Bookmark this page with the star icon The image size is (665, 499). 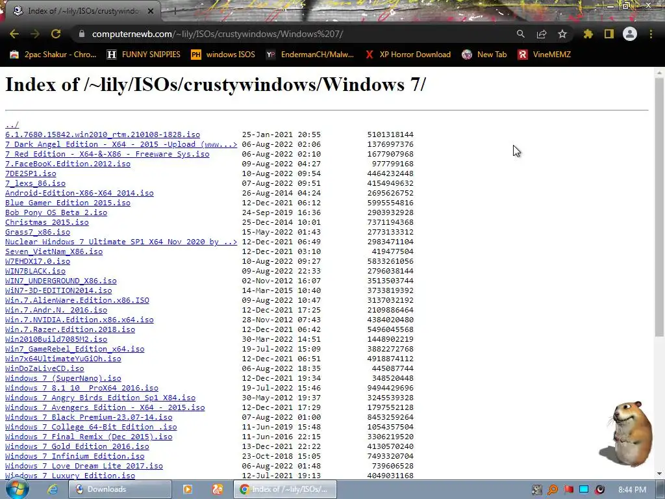click(562, 34)
